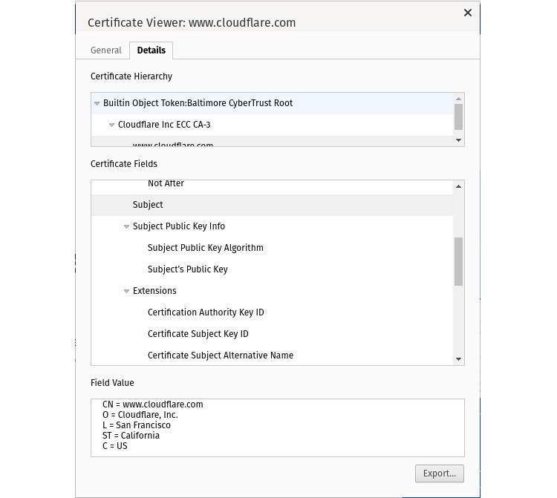Select Subject Public Key Algorithm field
Screen dimensions: 557x498
[272, 248]
